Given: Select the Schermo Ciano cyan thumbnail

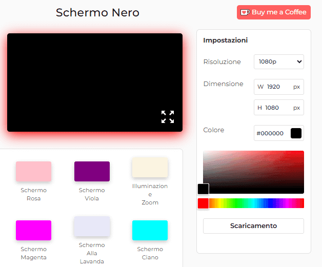Looking at the screenshot, I should [150, 230].
